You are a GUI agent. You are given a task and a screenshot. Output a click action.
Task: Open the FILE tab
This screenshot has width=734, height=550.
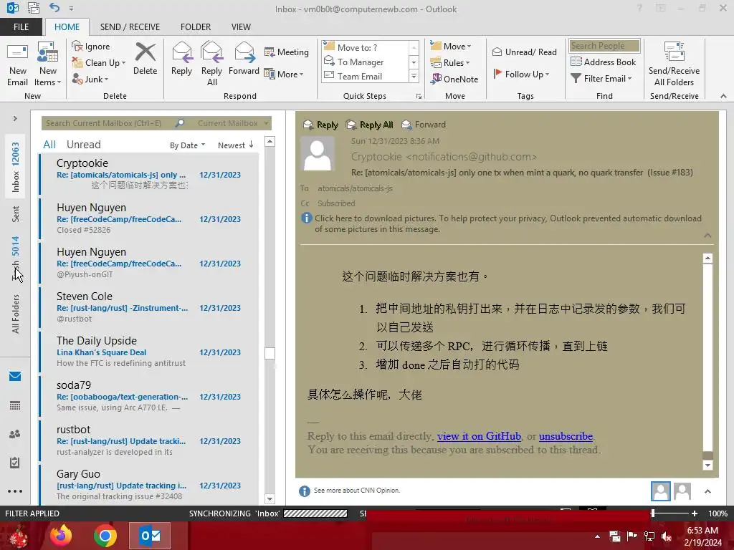coord(21,26)
